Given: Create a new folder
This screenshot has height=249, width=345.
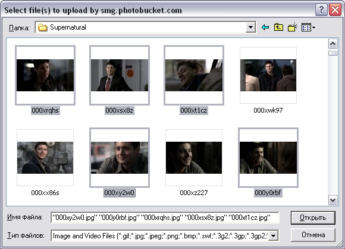Looking at the screenshot, I should 293,27.
